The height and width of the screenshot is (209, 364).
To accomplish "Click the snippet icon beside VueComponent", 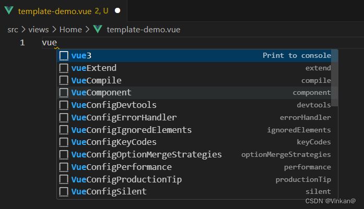I will click(64, 93).
